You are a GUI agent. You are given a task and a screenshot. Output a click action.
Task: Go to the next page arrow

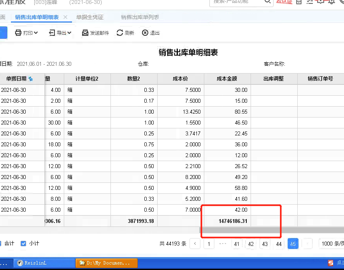pyautogui.click(x=307, y=244)
